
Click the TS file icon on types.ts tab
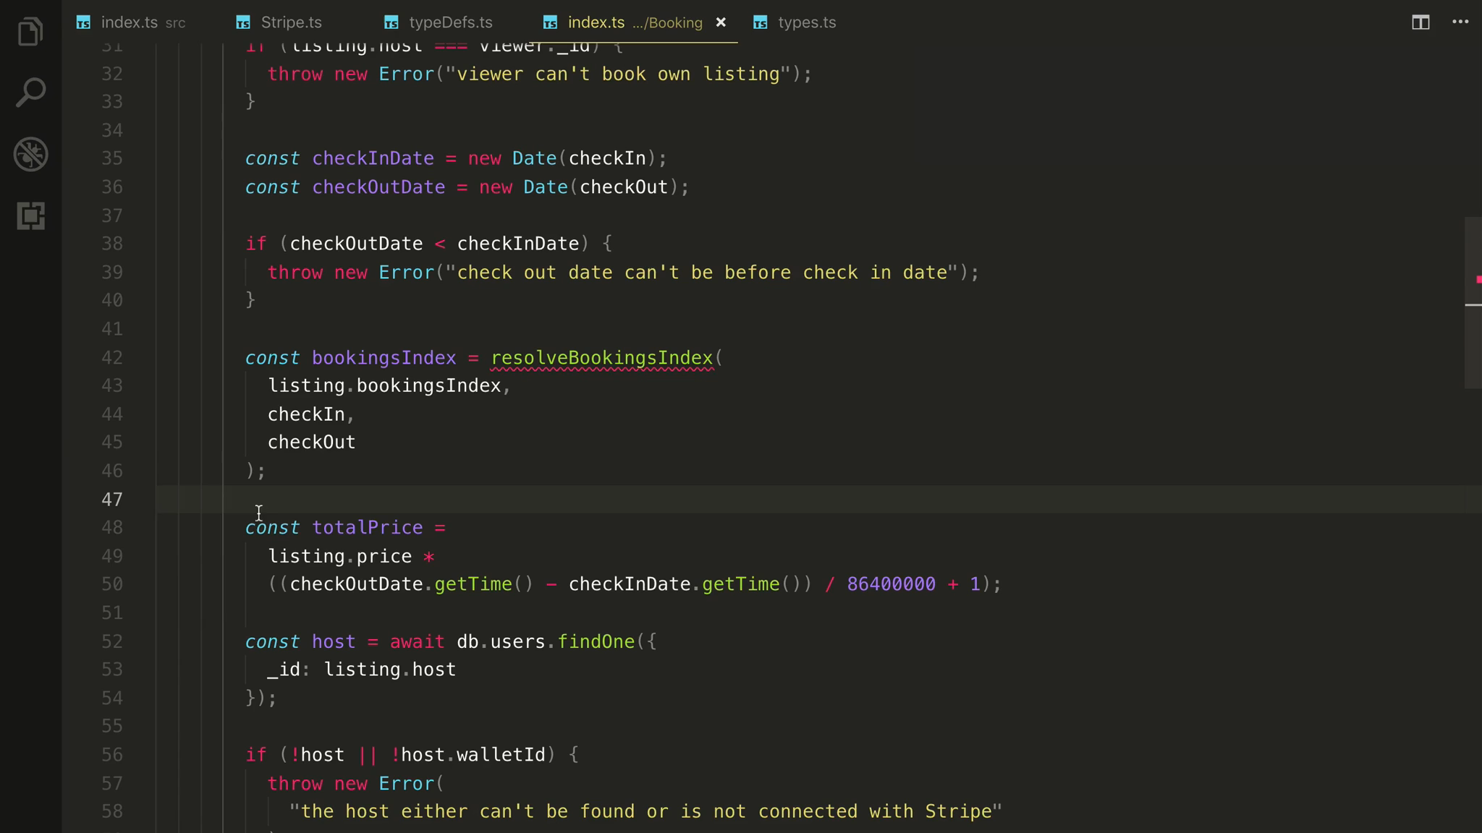[760, 23]
